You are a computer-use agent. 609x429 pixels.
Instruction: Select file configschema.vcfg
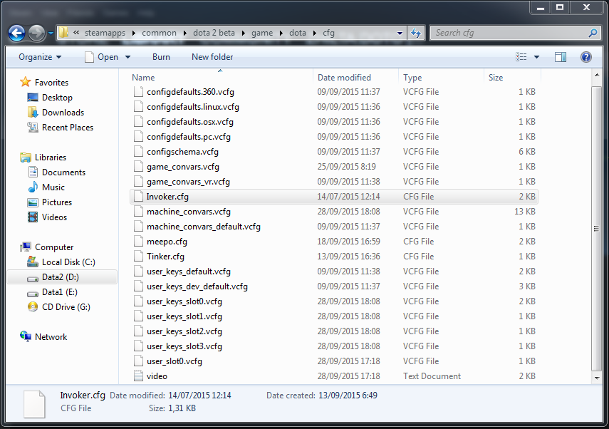pyautogui.click(x=182, y=152)
